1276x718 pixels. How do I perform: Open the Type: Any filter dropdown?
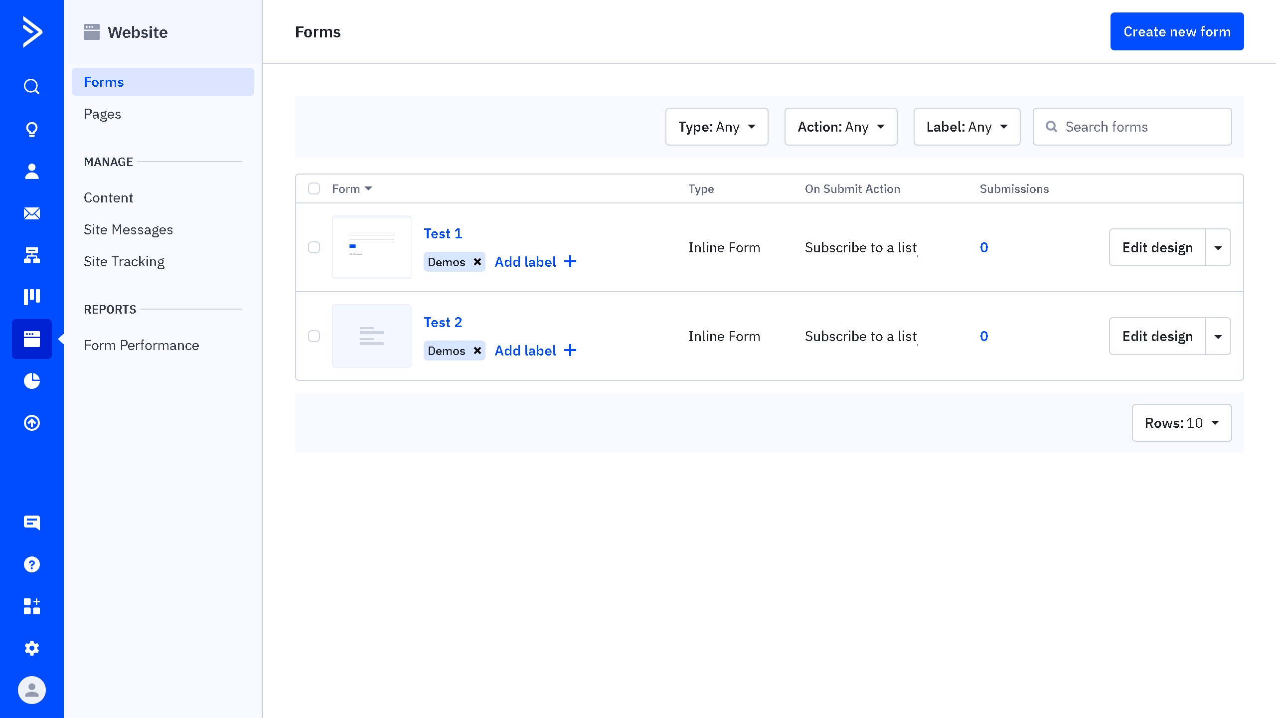pos(716,127)
